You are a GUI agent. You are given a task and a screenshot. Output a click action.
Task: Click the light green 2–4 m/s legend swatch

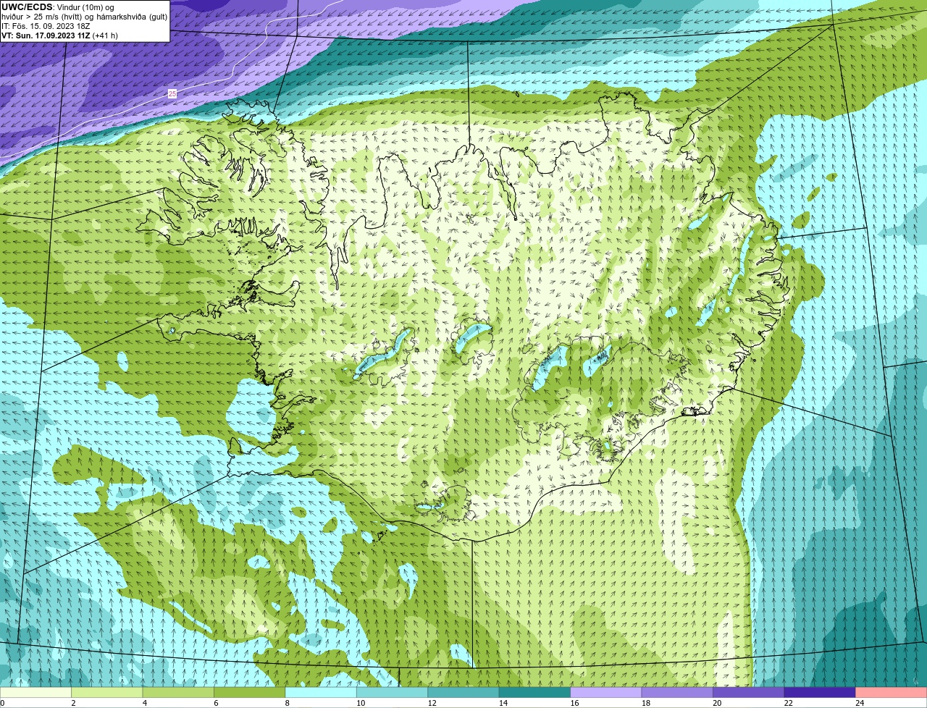108,693
